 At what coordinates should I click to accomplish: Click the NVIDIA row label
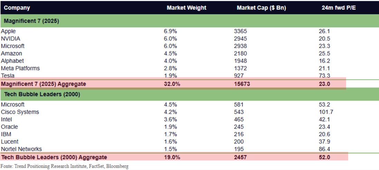11,39
